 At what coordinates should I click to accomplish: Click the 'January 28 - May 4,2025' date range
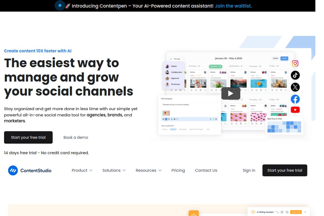[x=228, y=58]
